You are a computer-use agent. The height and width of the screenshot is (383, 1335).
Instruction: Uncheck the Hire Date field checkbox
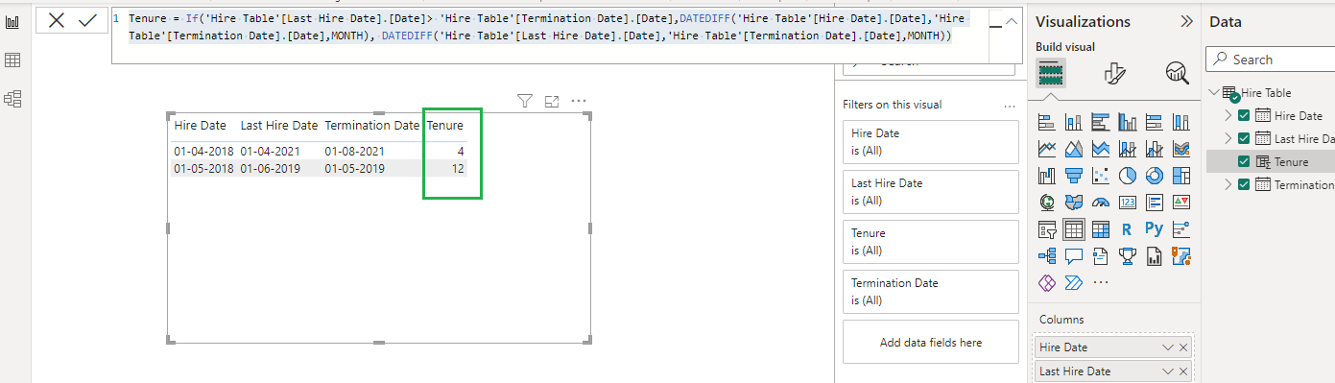(1244, 115)
